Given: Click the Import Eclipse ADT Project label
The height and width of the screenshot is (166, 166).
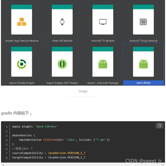Looking at the screenshot, I should [62, 83].
